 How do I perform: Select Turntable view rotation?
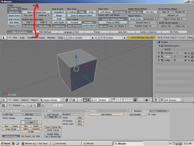[89, 22]
